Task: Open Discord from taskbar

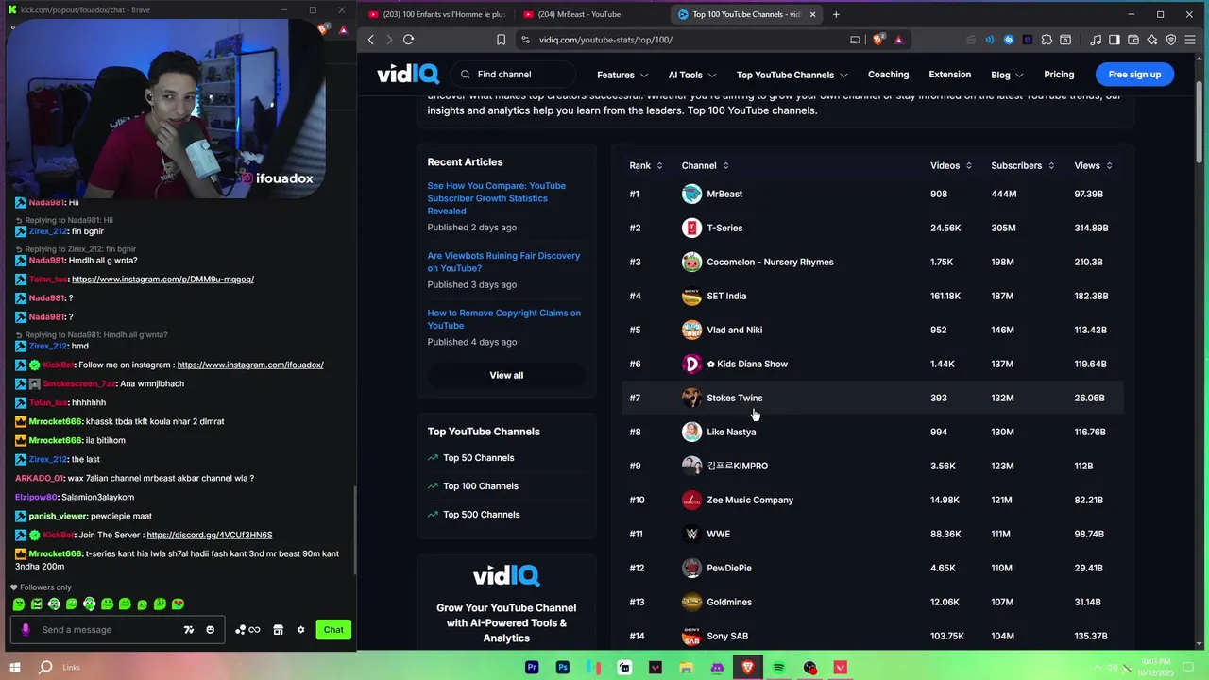Action: pyautogui.click(x=717, y=668)
